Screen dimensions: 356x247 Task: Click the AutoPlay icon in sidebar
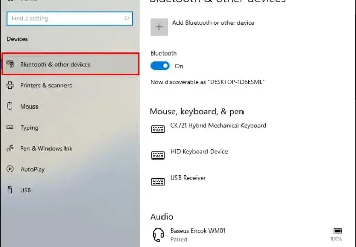pyautogui.click(x=10, y=169)
